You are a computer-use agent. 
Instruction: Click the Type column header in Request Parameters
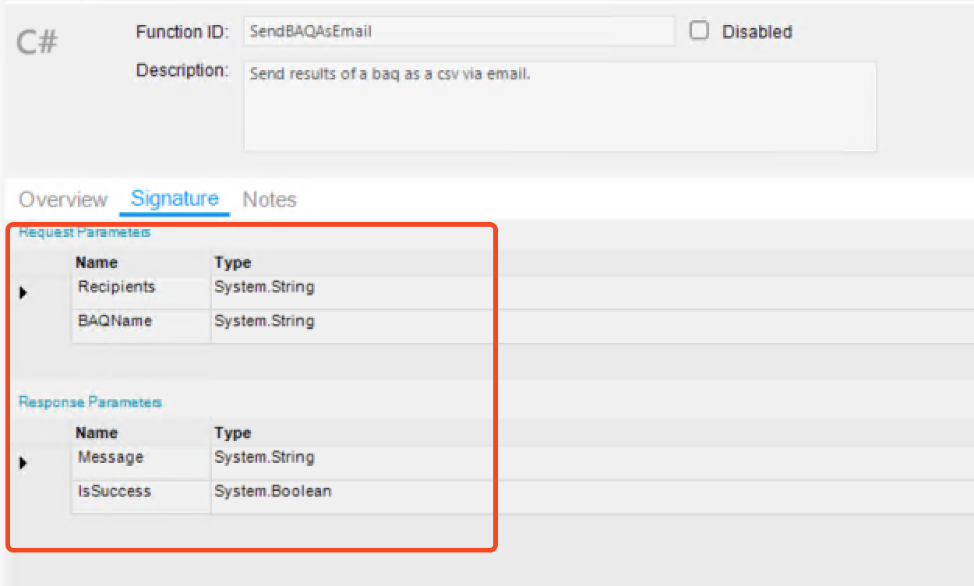233,263
